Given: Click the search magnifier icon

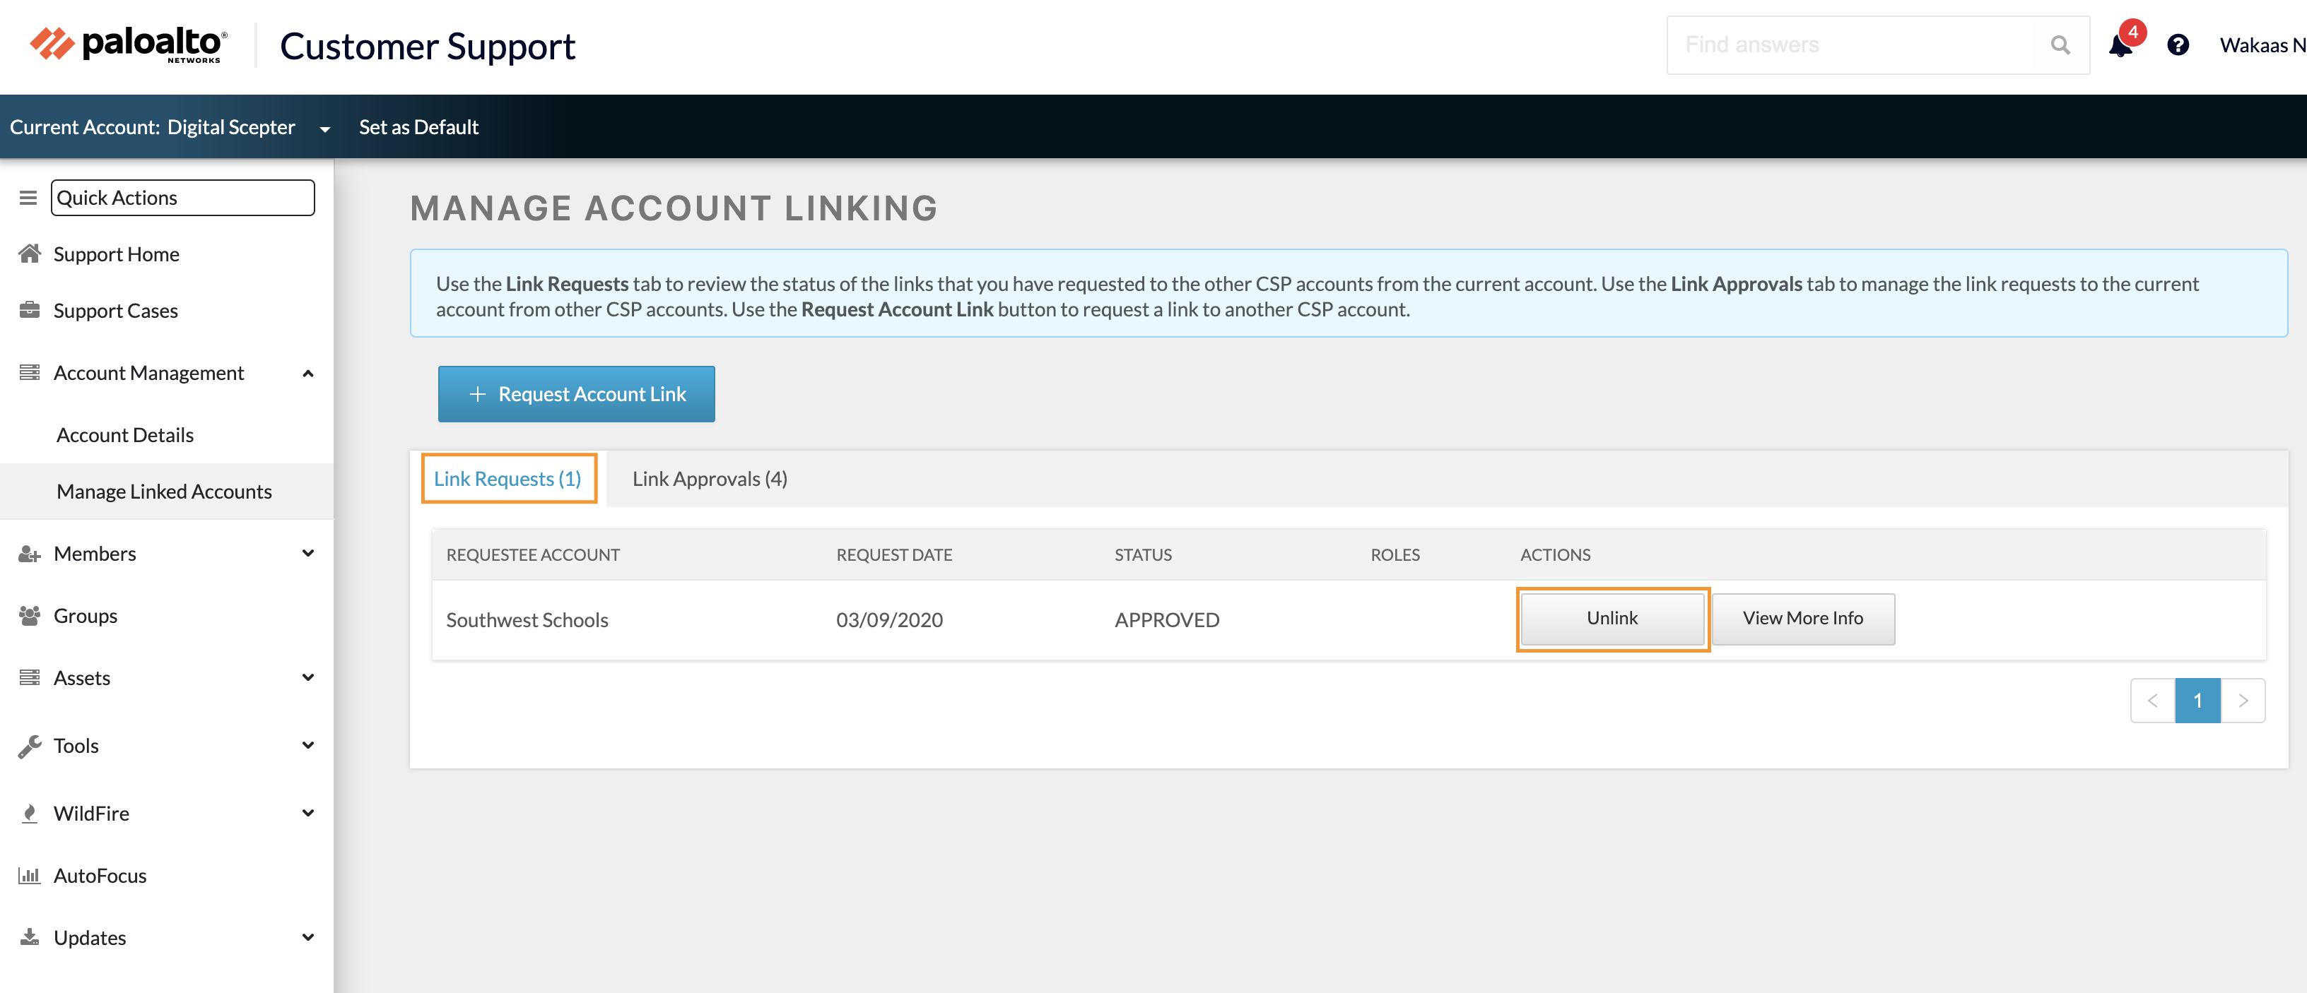Looking at the screenshot, I should (2059, 44).
